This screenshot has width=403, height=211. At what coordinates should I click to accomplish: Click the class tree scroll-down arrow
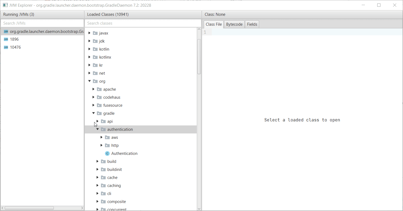click(199, 209)
